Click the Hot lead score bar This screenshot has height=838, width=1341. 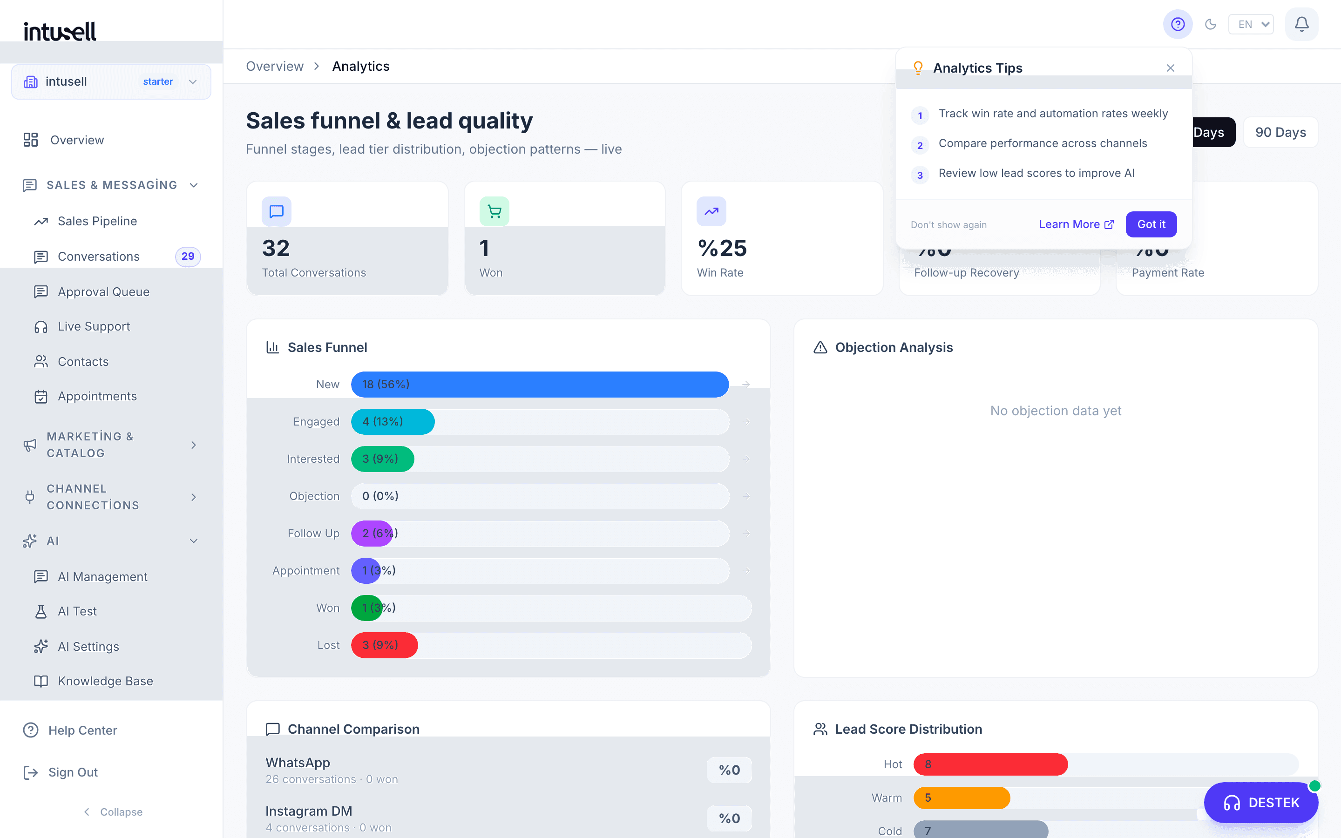point(991,764)
